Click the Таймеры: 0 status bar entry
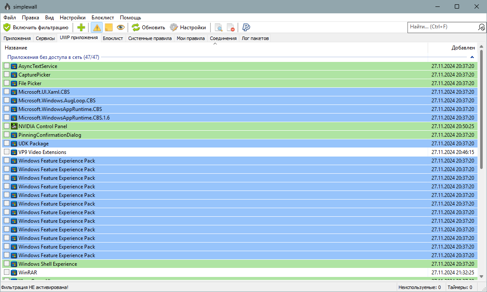487x292 pixels. tap(459, 287)
